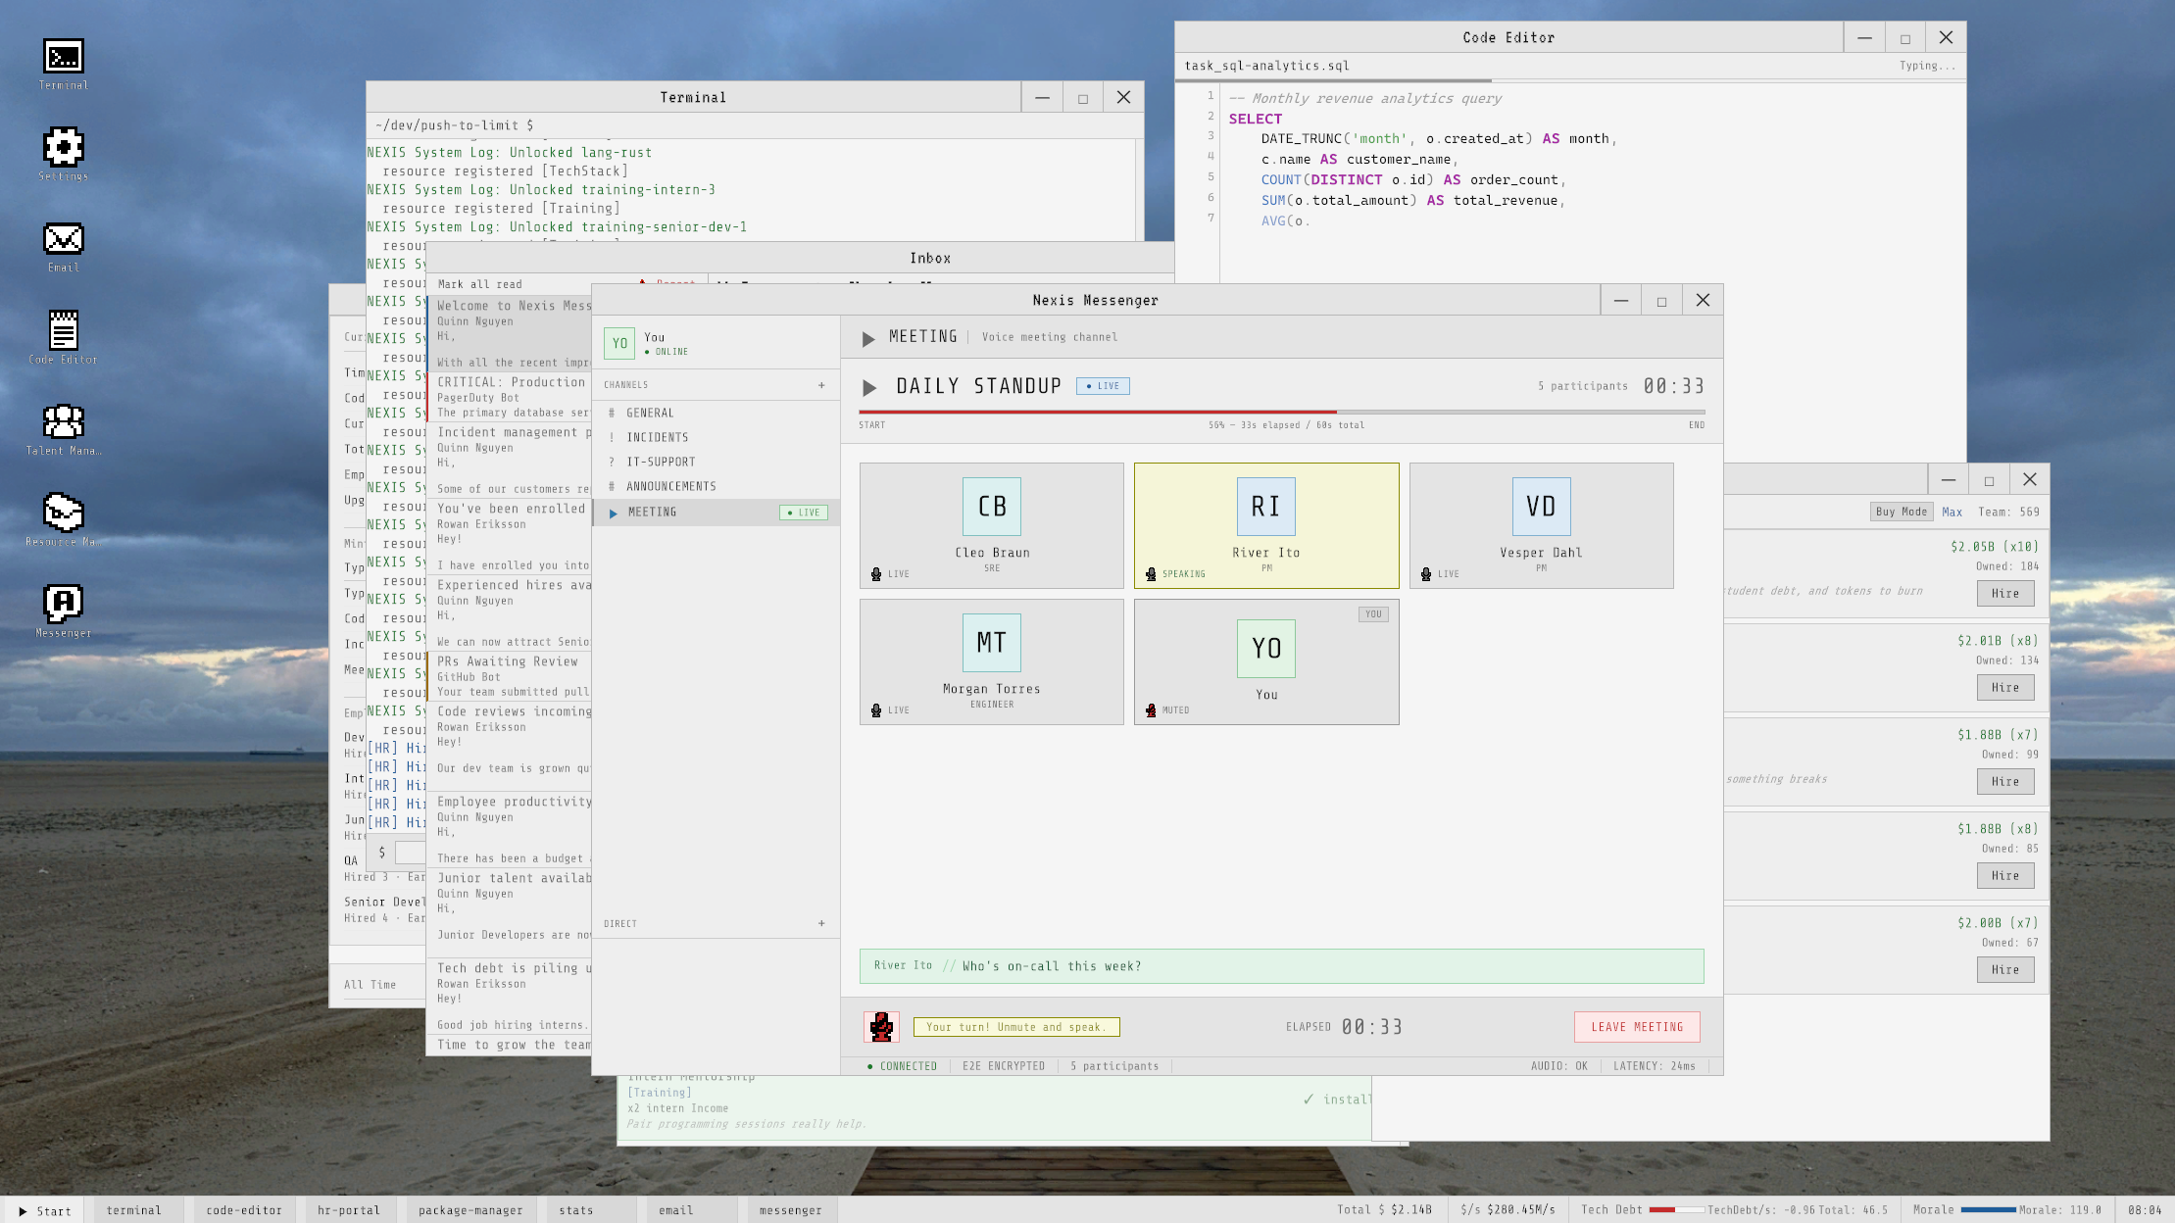
Task: Select River Ito's speaking tile
Action: [x=1265, y=525]
